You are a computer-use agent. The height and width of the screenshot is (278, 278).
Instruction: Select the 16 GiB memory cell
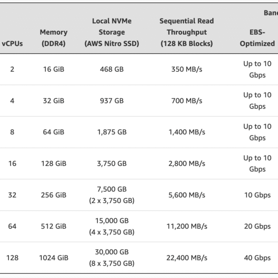(54, 69)
